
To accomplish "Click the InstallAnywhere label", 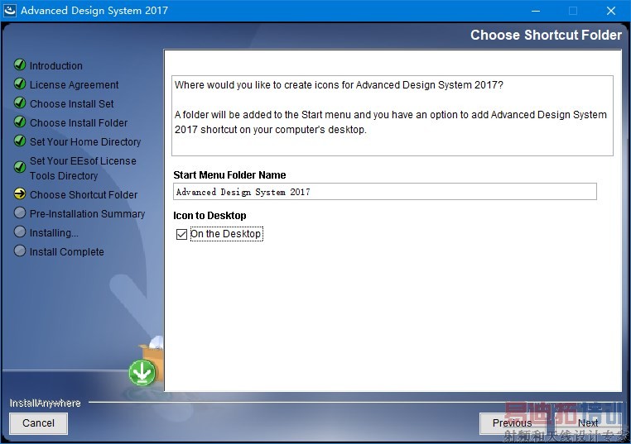I will coord(45,403).
